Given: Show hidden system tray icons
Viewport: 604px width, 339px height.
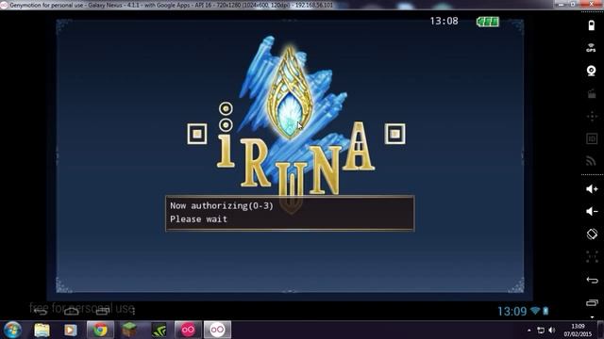Looking at the screenshot, I should click(529, 331).
